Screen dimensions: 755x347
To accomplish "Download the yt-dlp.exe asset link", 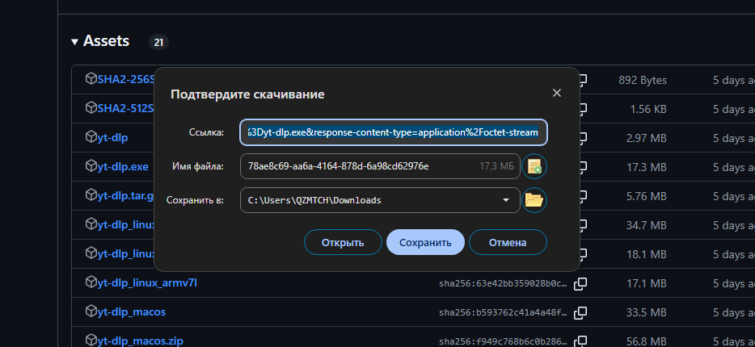I will 123,167.
